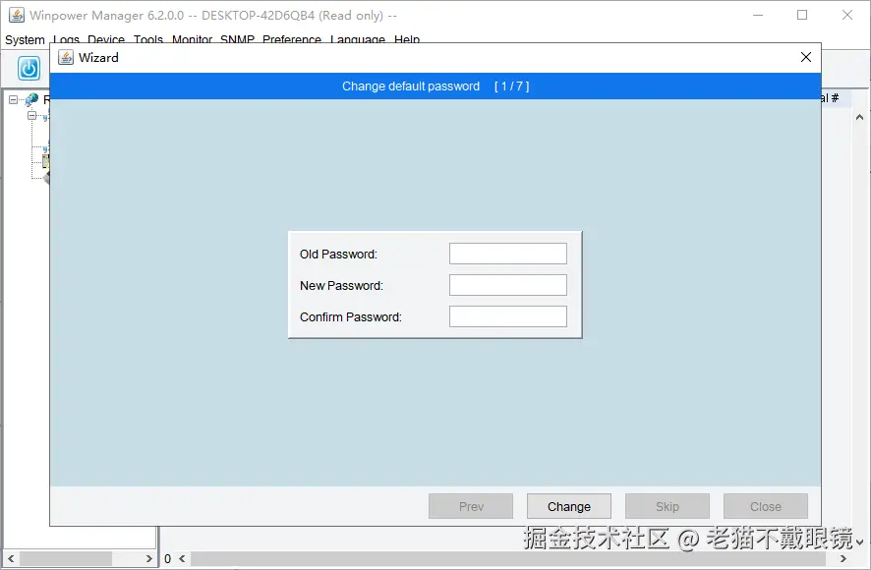Viewport: 871px width, 570px height.
Task: Click the Winpower Manager title bar icon
Action: point(17,15)
